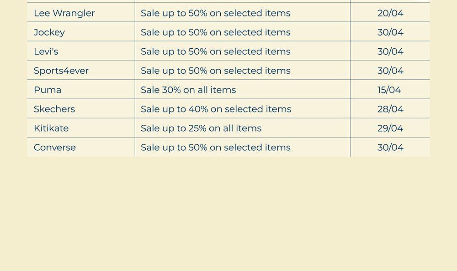457x271 pixels.
Task: Select the Sports4ever brand cell
Action: click(x=61, y=71)
